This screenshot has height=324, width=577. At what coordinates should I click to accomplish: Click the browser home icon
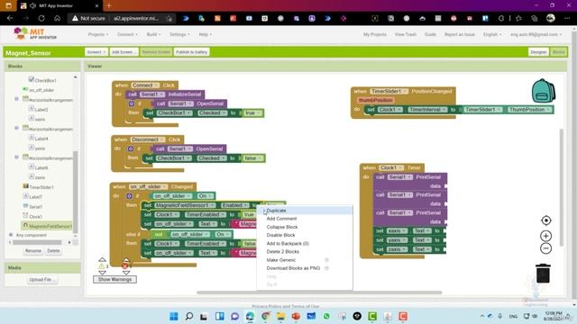(57, 18)
